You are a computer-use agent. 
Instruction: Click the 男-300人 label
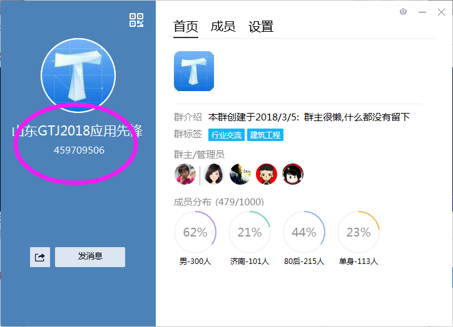[195, 261]
